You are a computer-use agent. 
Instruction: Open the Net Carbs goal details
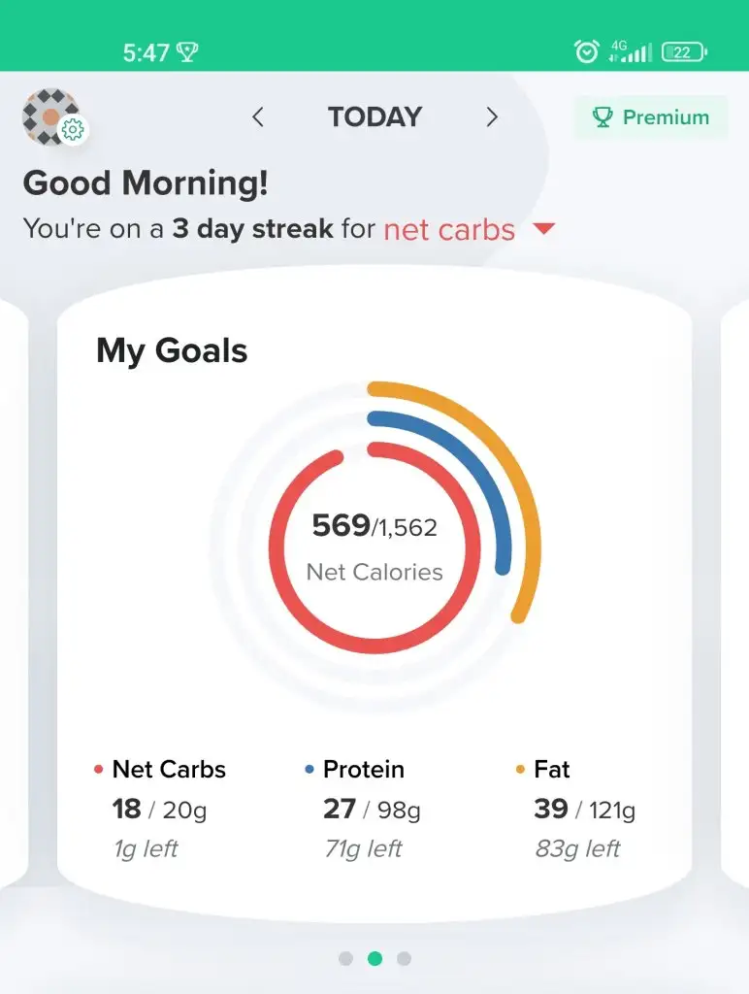160,809
